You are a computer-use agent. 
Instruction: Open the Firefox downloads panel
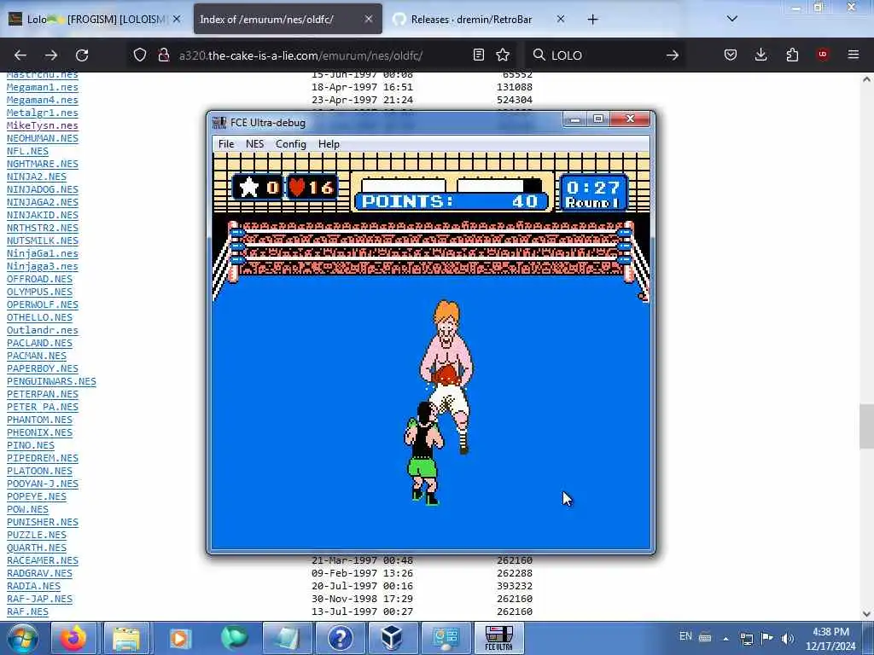click(760, 55)
